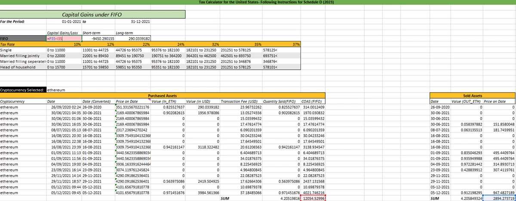Click the Sold Assets value 0.058397882
Screen dimensions: 516x201
pyautogui.click(x=466, y=124)
